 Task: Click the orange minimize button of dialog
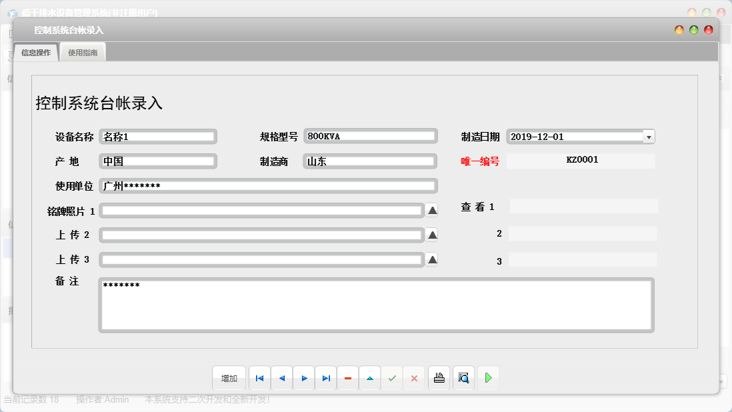pos(679,30)
